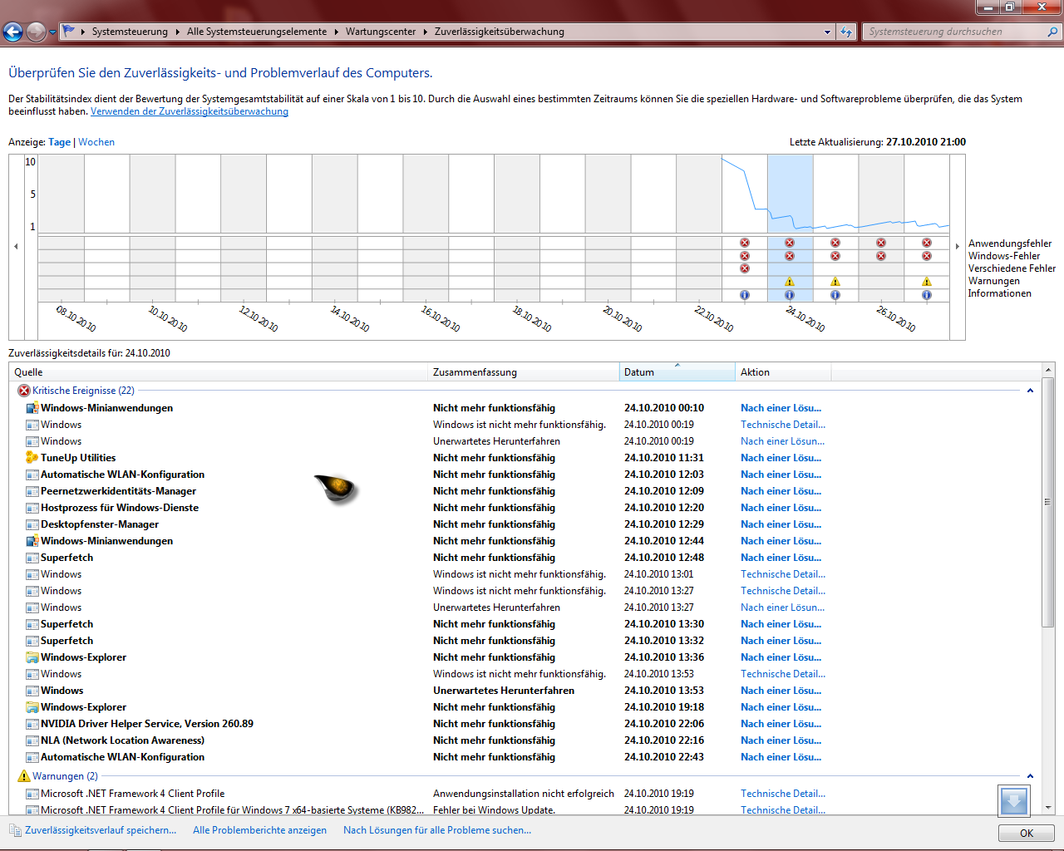The height and width of the screenshot is (851, 1064).
Task: Click Nach Lösungen für alle Probleme suchen
Action: pos(437,830)
